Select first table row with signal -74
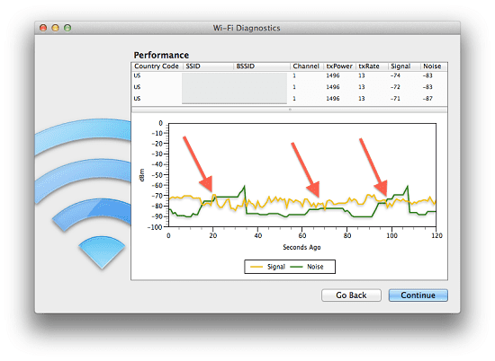The image size is (495, 361). click(290, 75)
